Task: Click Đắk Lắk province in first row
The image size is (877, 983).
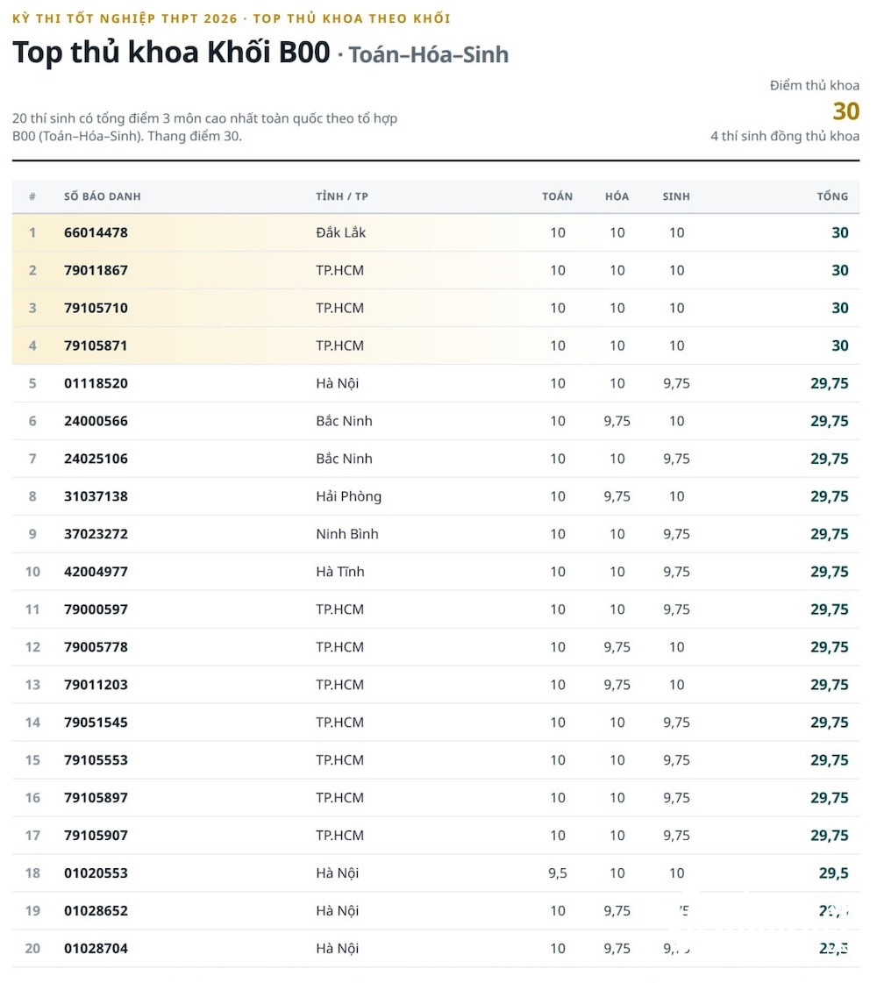Action: pos(341,232)
